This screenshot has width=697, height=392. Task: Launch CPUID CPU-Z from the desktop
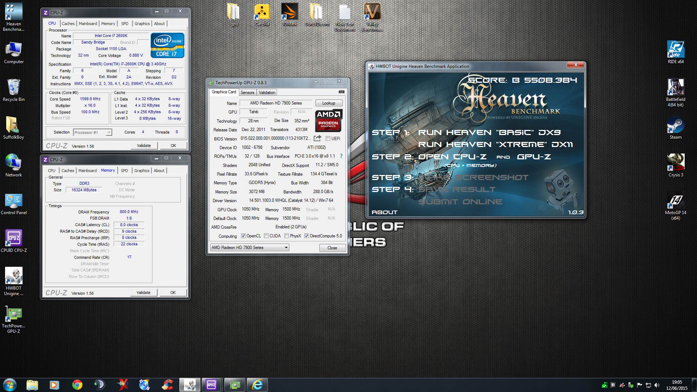pos(14,241)
